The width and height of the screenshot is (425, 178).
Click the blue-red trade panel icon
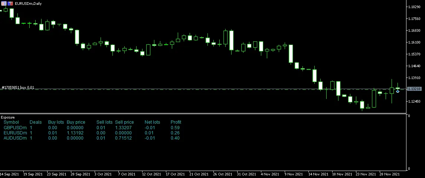point(10,3)
